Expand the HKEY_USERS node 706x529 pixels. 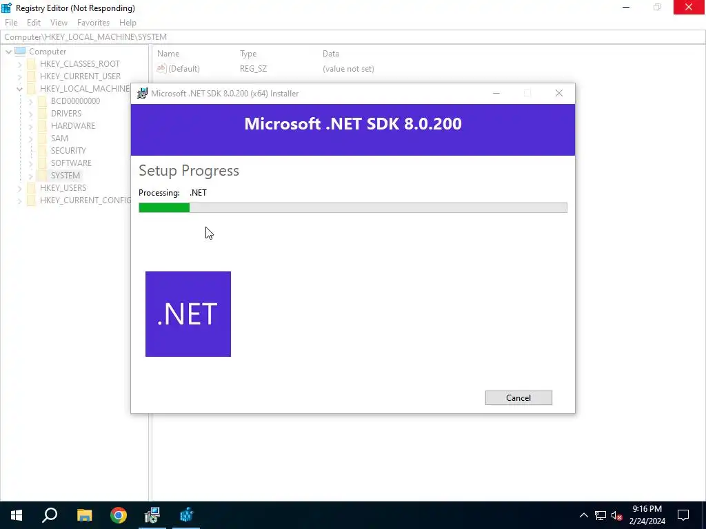[x=19, y=189]
